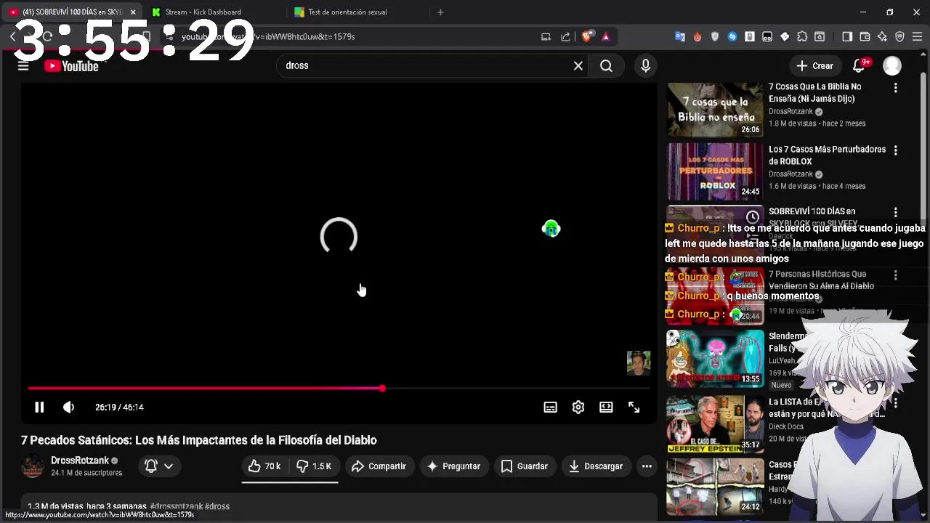The height and width of the screenshot is (523, 930).
Task: Open Brave Leo AI sparkle icon
Action: pyautogui.click(x=882, y=36)
